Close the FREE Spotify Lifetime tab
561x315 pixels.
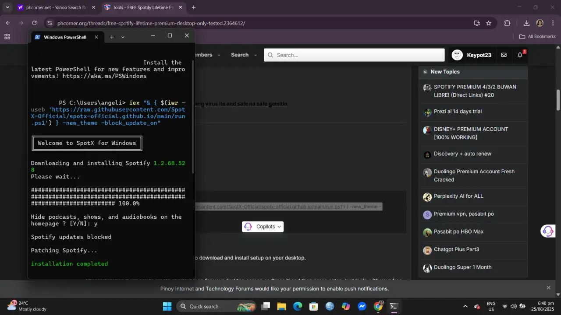180,7
